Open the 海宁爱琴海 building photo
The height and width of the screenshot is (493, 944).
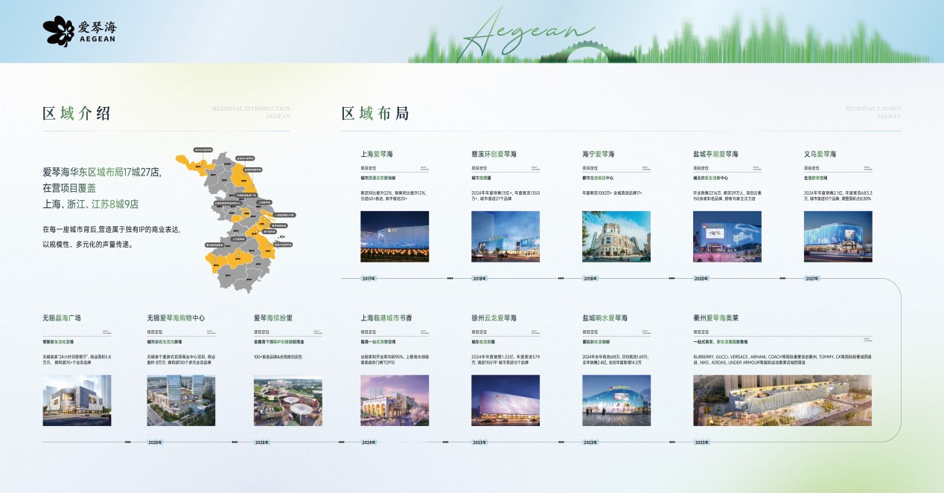[x=616, y=236]
